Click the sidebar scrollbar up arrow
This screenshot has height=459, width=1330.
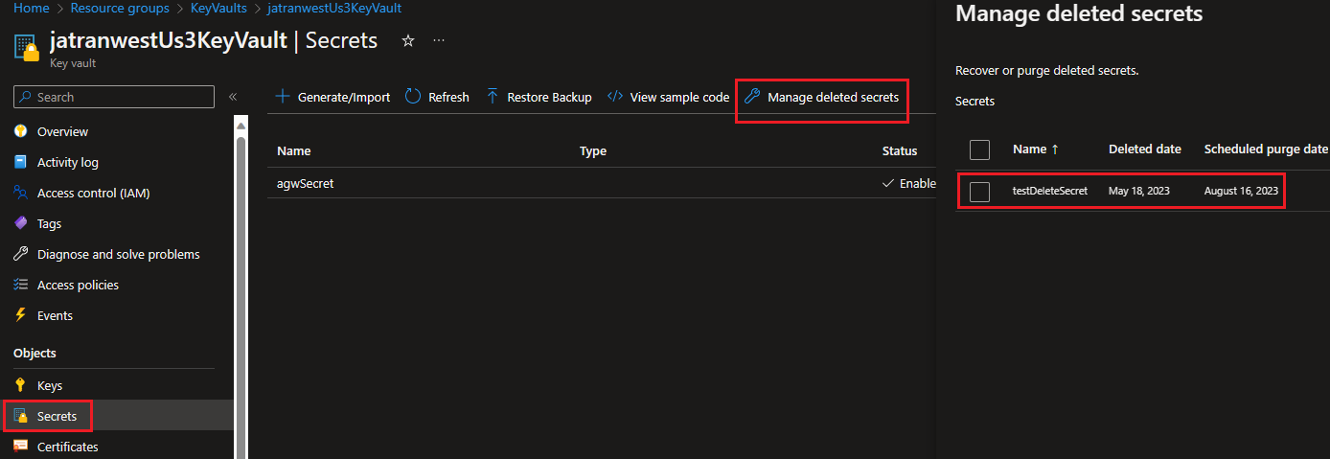pos(241,126)
